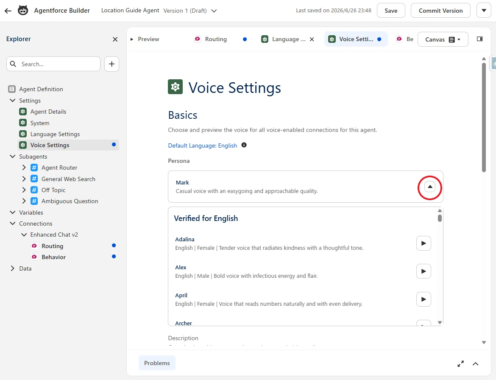Collapse the Variables section
Screen dimensions: 496x380
pyautogui.click(x=13, y=212)
